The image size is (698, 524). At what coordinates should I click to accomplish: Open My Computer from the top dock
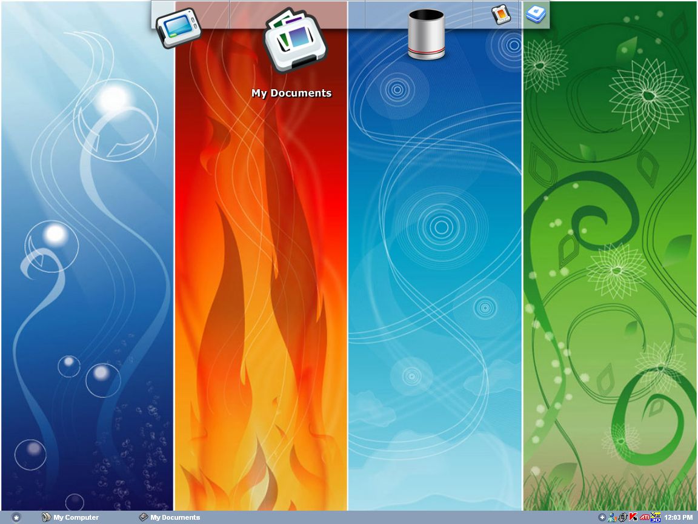tap(178, 28)
